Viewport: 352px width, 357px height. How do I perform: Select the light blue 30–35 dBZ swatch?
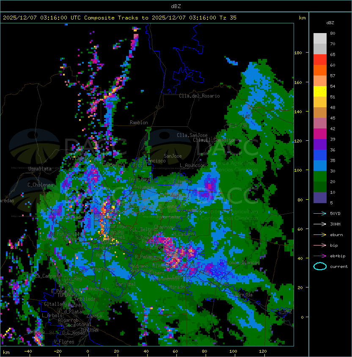[320, 166]
